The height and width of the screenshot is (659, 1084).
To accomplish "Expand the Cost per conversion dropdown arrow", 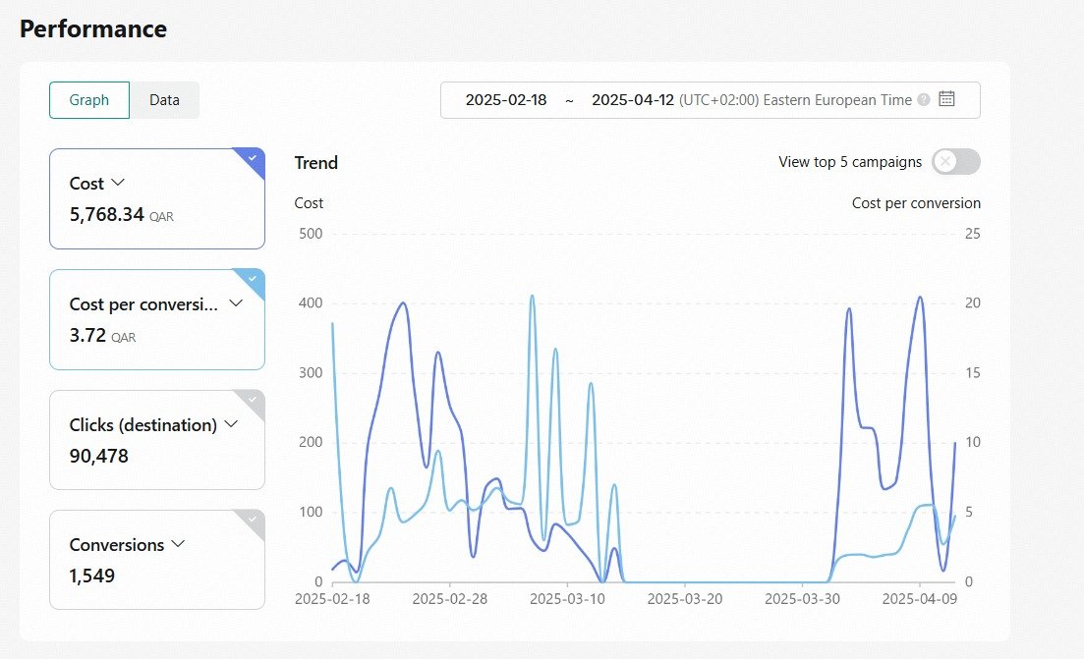I will (x=236, y=303).
